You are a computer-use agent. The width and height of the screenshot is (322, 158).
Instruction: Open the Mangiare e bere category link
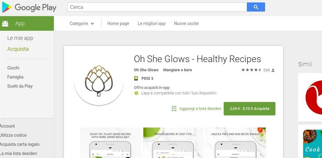(177, 70)
